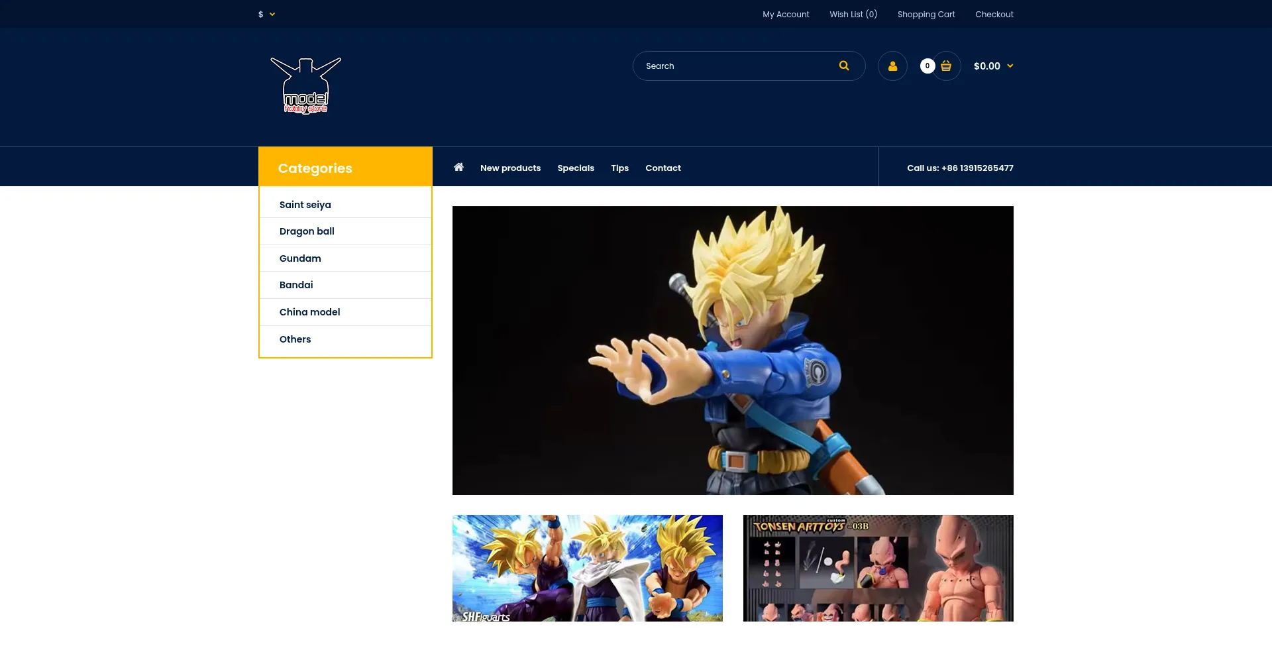The height and width of the screenshot is (658, 1272).
Task: Open the Contact page link
Action: pos(662,168)
